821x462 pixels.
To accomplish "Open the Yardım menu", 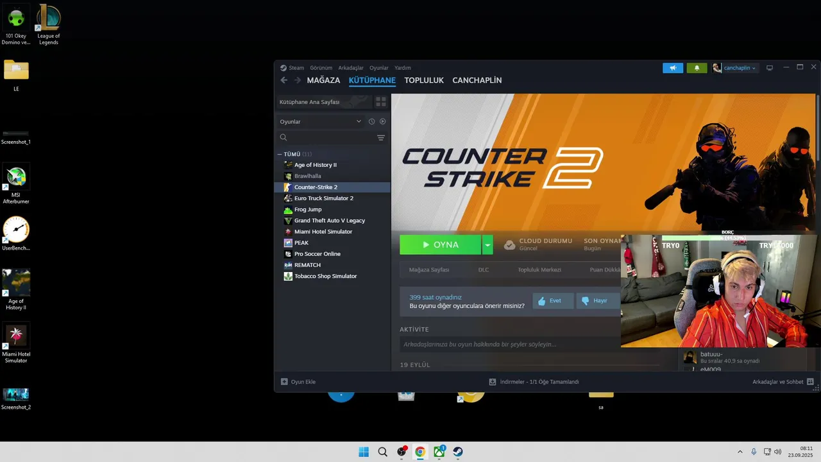I will (x=402, y=67).
